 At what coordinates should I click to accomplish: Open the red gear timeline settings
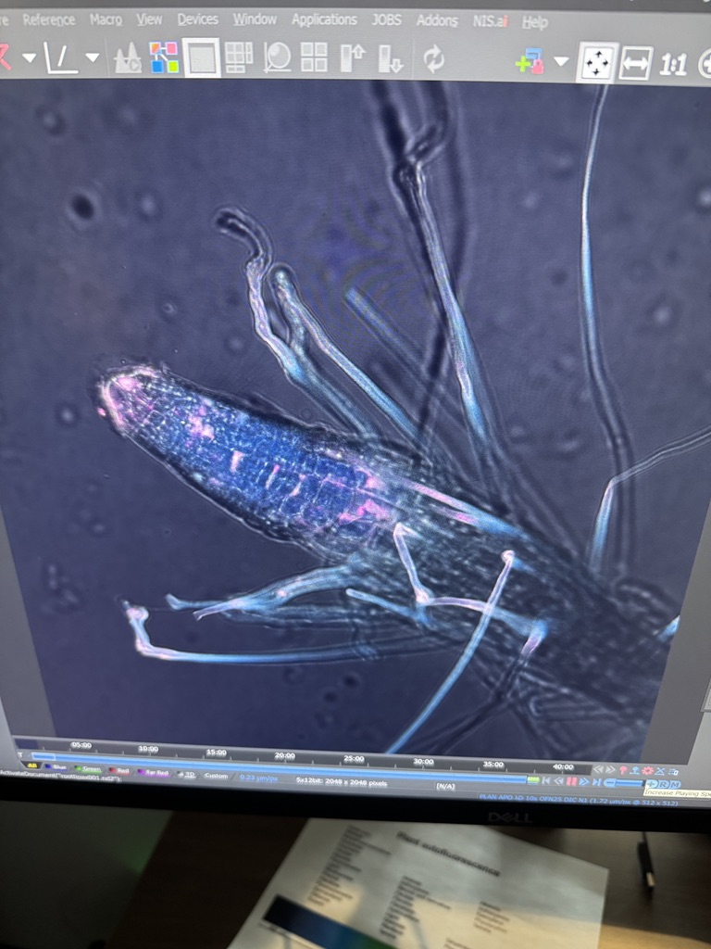[x=647, y=771]
